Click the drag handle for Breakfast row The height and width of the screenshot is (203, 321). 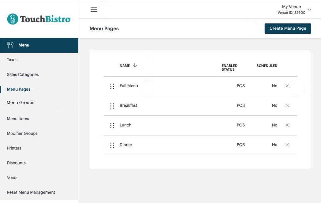[x=112, y=106]
